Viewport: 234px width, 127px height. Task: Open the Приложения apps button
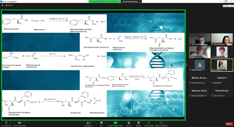(149, 124)
